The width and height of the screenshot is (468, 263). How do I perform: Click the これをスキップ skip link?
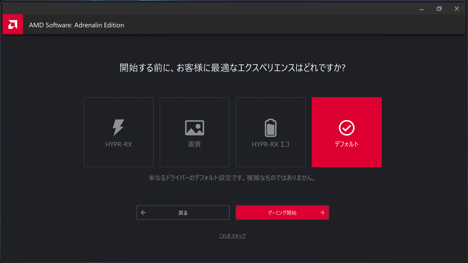[x=233, y=236]
